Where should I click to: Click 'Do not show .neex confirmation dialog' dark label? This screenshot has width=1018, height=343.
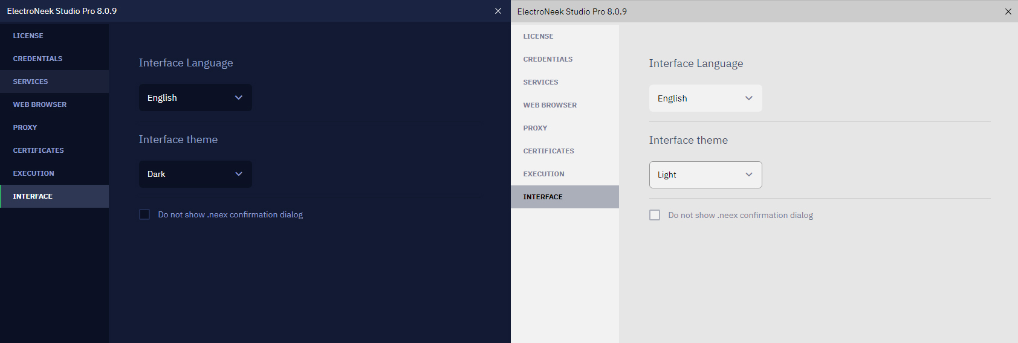(230, 214)
